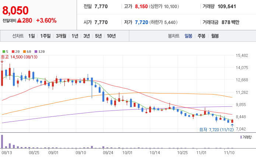Click the 저가 value 7,720
256x160 pixels.
pyautogui.click(x=141, y=22)
